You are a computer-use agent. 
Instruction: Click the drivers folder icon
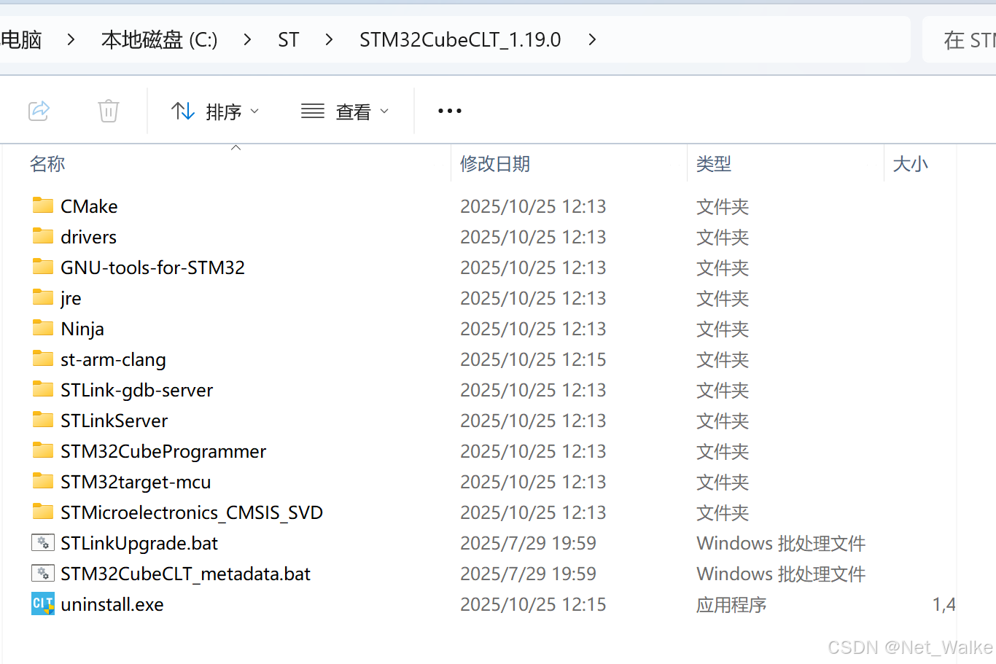(43, 236)
